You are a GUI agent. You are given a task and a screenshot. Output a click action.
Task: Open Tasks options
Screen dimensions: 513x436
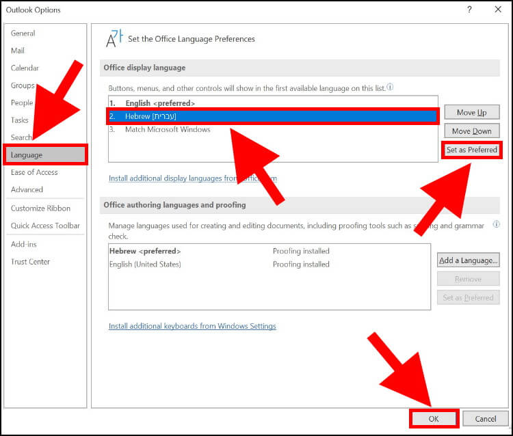(20, 120)
